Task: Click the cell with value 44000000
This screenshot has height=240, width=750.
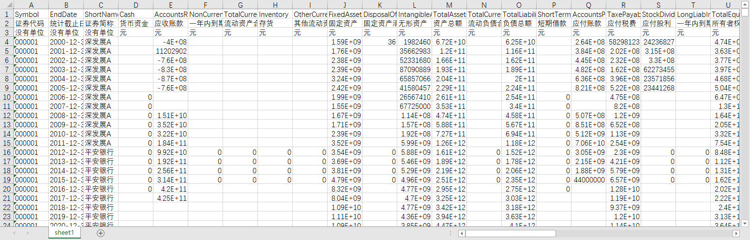Action: click(588, 180)
